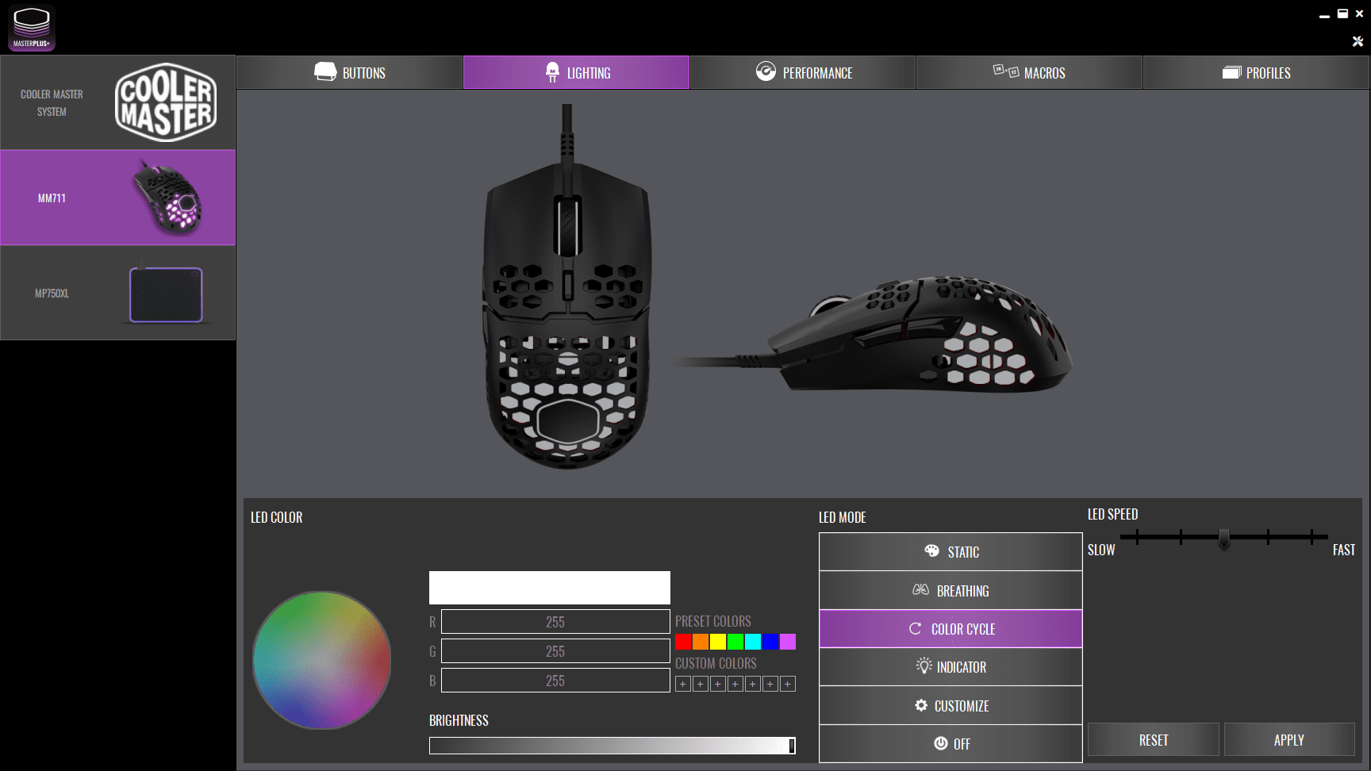The image size is (1371, 771).
Task: Click the white color preview bar
Action: tap(550, 588)
